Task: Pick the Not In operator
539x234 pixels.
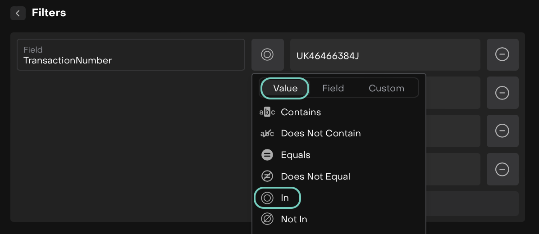Action: tap(293, 219)
